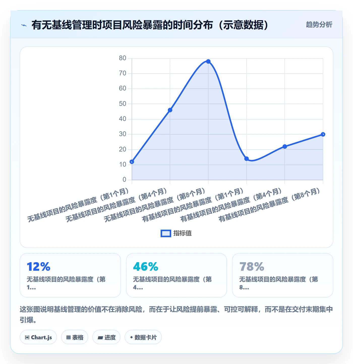Click the lightning bolt icon beside the title
This screenshot has width=353, height=364.
[x=24, y=25]
